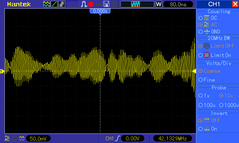Image resolution: width=239 pixels, height=143 pixels.
Task: Select GND coupling
Action: tap(209, 32)
